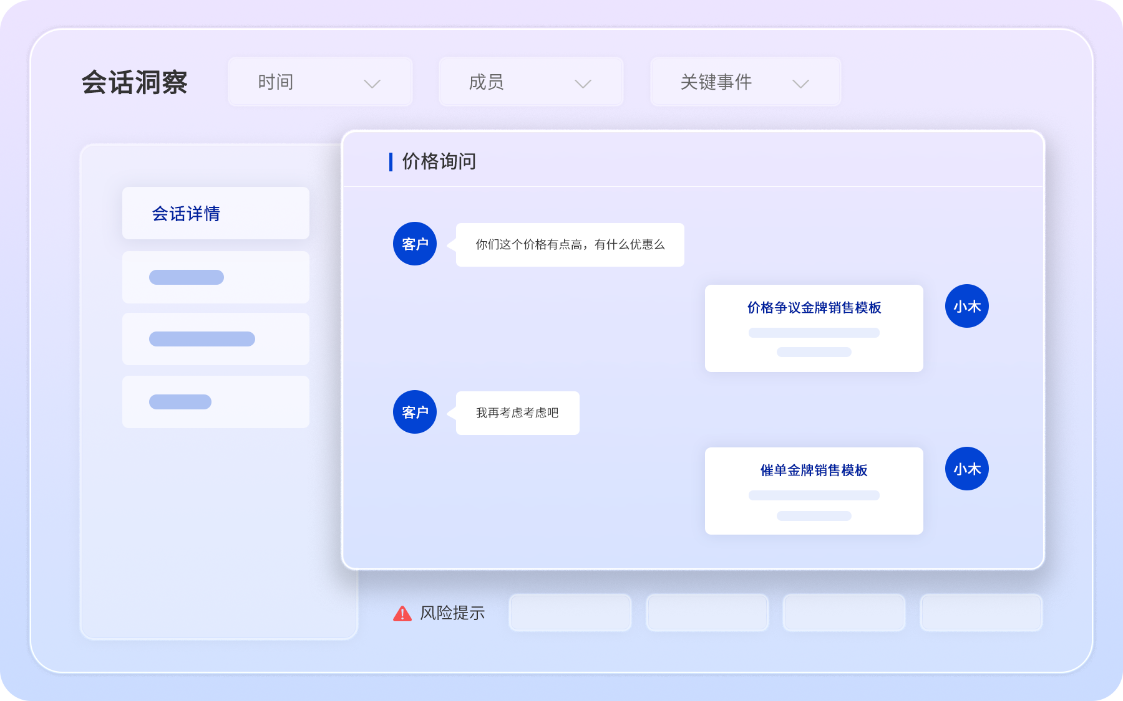1123x701 pixels.
Task: Open the 催单金牌销售模板 card
Action: click(814, 491)
